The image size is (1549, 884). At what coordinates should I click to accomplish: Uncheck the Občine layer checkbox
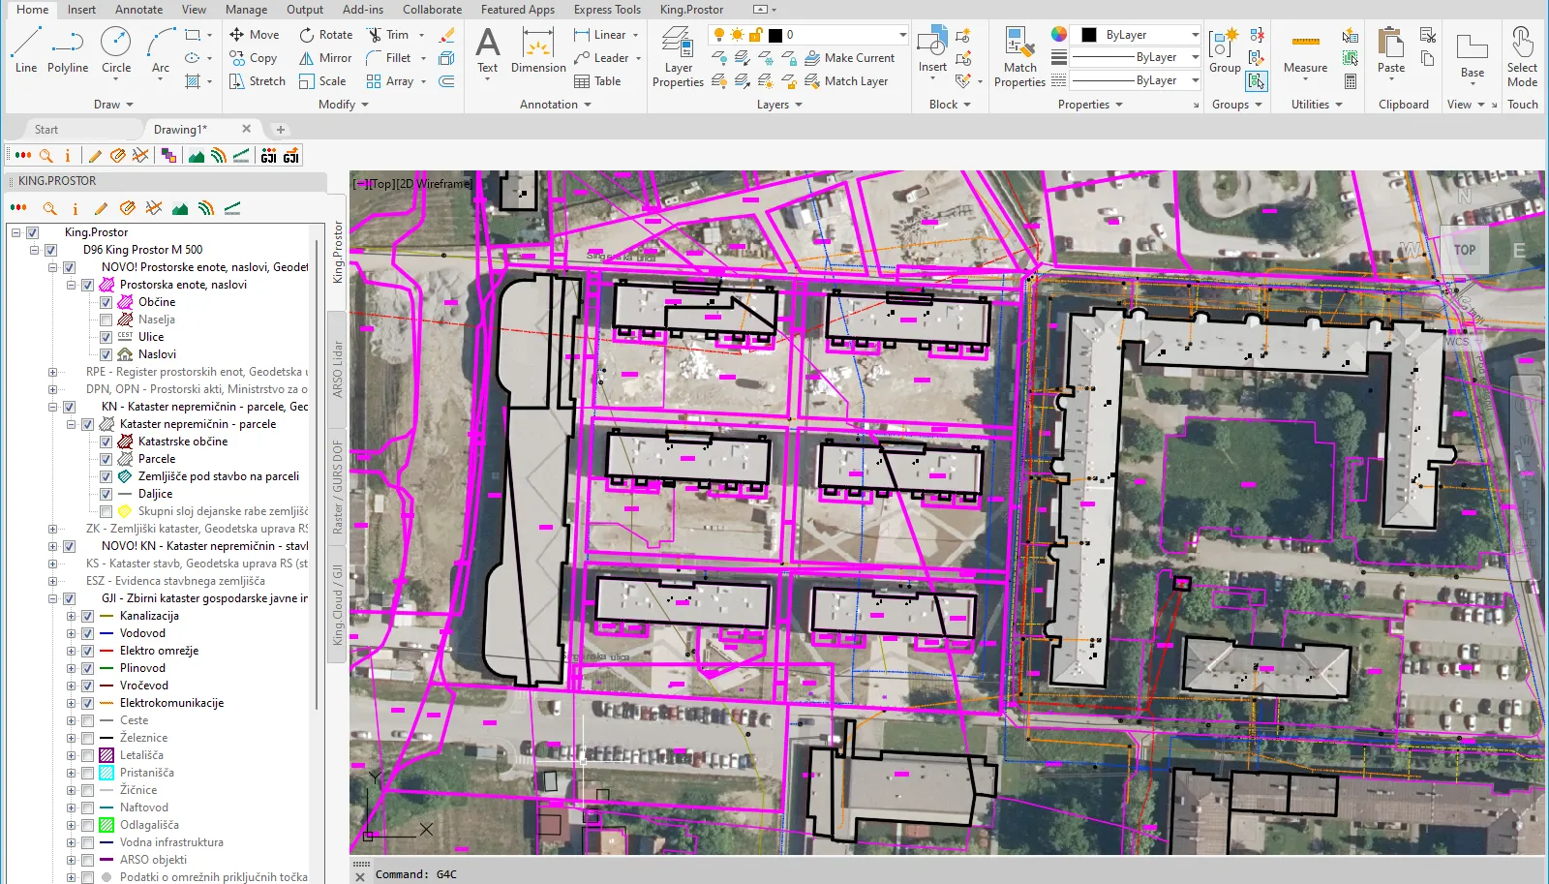point(106,302)
